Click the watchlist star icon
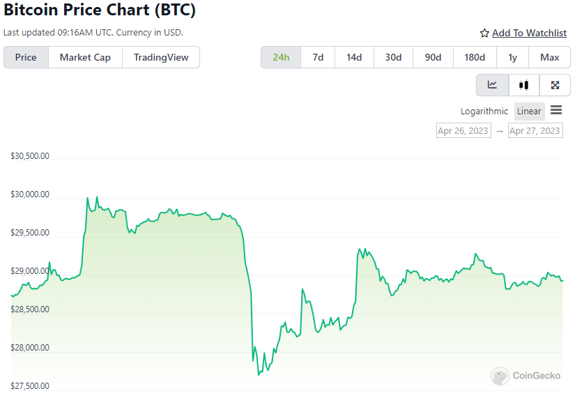Image resolution: width=575 pixels, height=398 pixels. click(x=484, y=33)
